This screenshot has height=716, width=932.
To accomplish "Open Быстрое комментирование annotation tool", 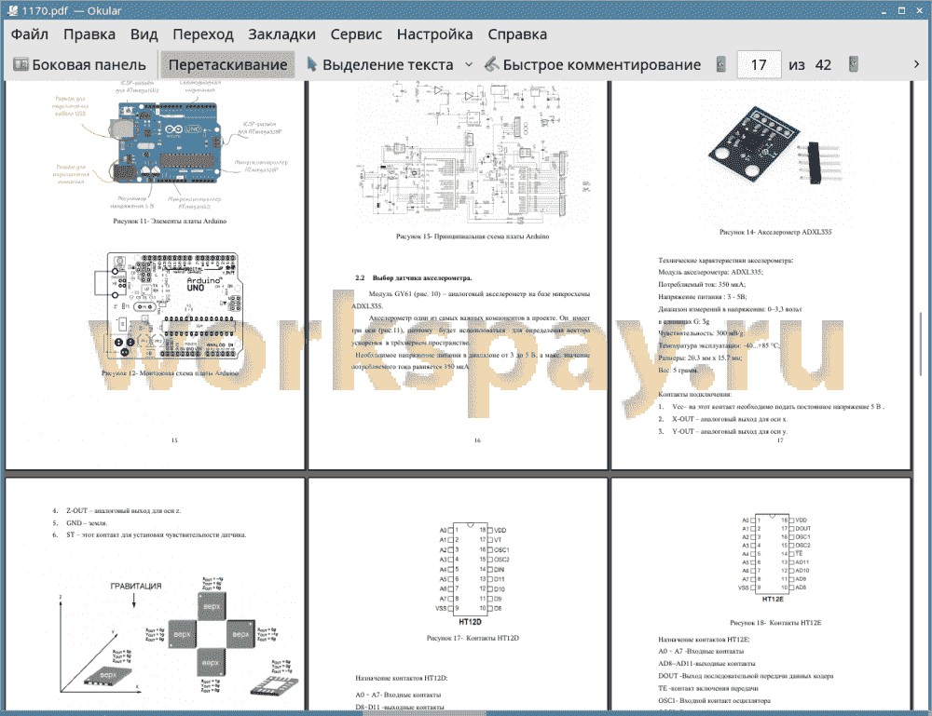I will [593, 65].
